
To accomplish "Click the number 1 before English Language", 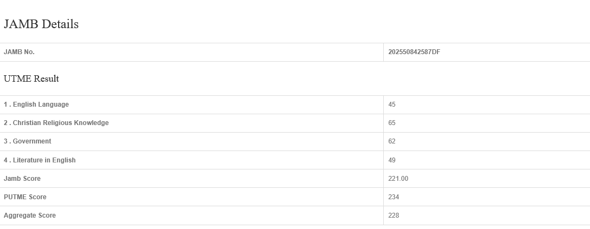I will tap(5, 104).
